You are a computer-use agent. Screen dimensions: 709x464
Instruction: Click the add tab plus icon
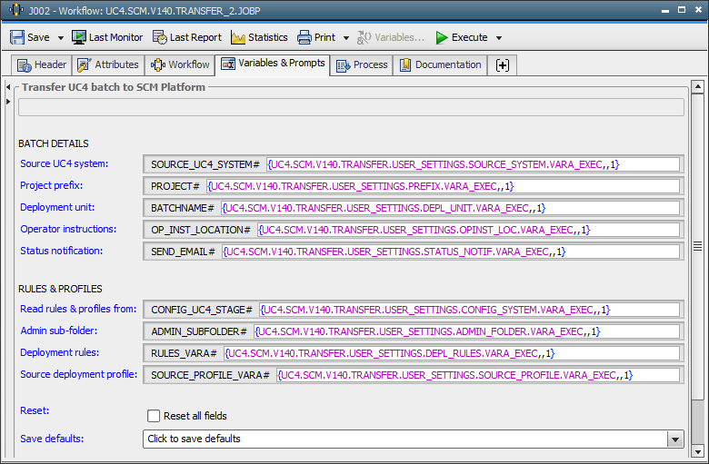click(x=503, y=65)
